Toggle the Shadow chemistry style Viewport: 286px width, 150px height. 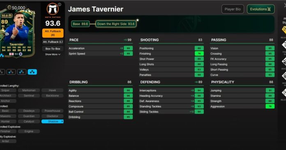point(53,121)
